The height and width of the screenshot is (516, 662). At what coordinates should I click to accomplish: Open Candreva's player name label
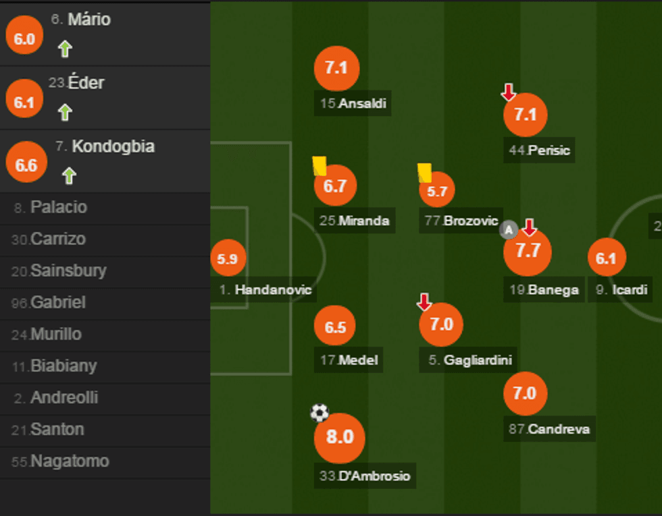(x=551, y=429)
